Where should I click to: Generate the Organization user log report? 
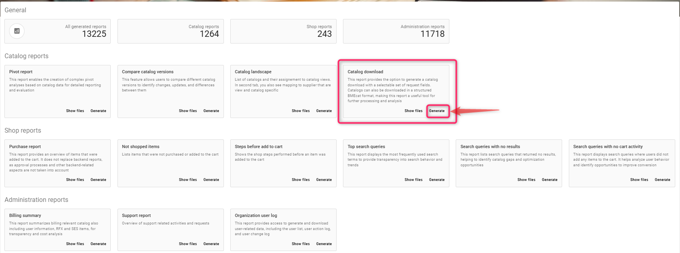pos(324,244)
